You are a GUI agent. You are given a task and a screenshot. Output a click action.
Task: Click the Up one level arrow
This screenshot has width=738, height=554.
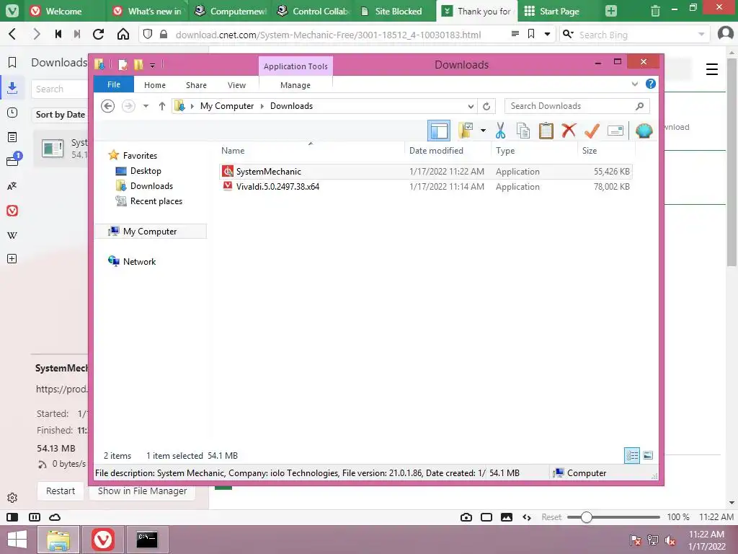(x=162, y=106)
